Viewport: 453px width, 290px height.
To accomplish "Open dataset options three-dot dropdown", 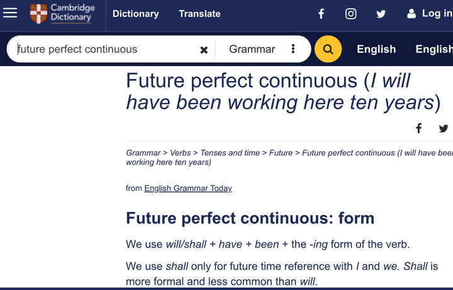I will (293, 49).
